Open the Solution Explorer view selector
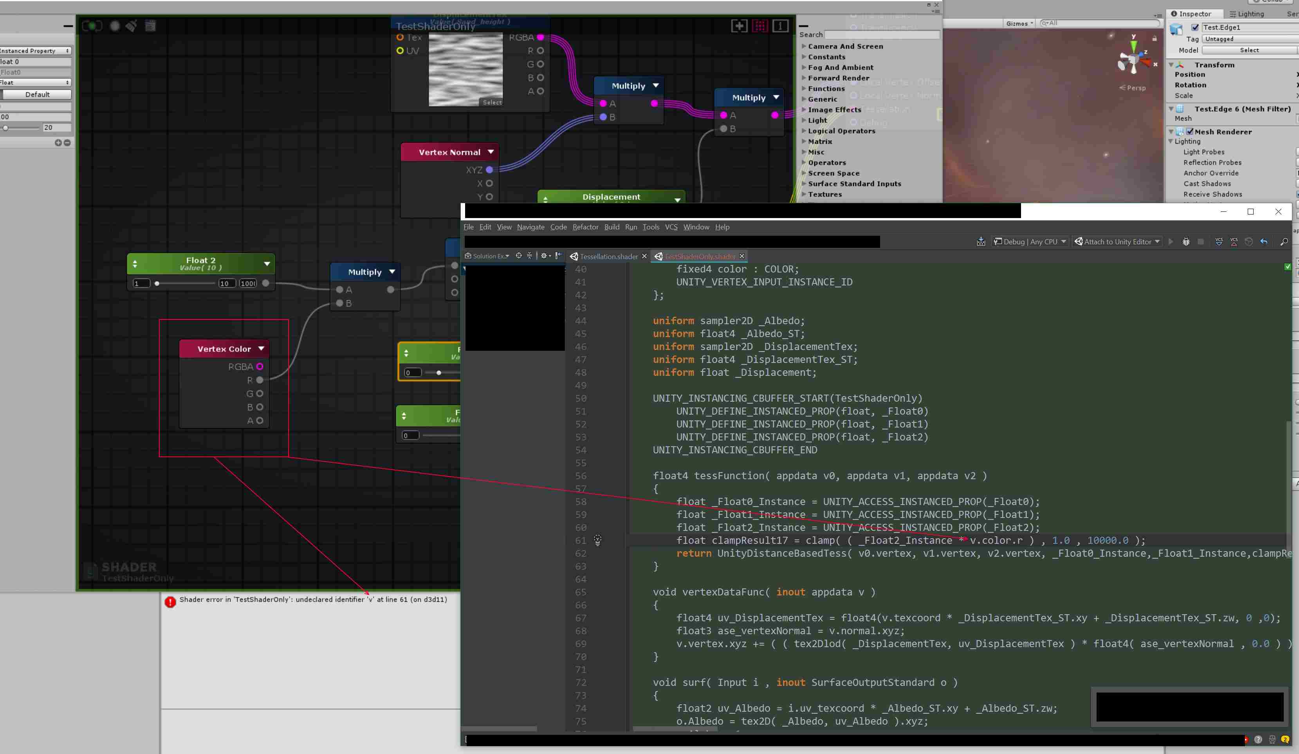Viewport: 1299px width, 754px height. click(x=487, y=256)
